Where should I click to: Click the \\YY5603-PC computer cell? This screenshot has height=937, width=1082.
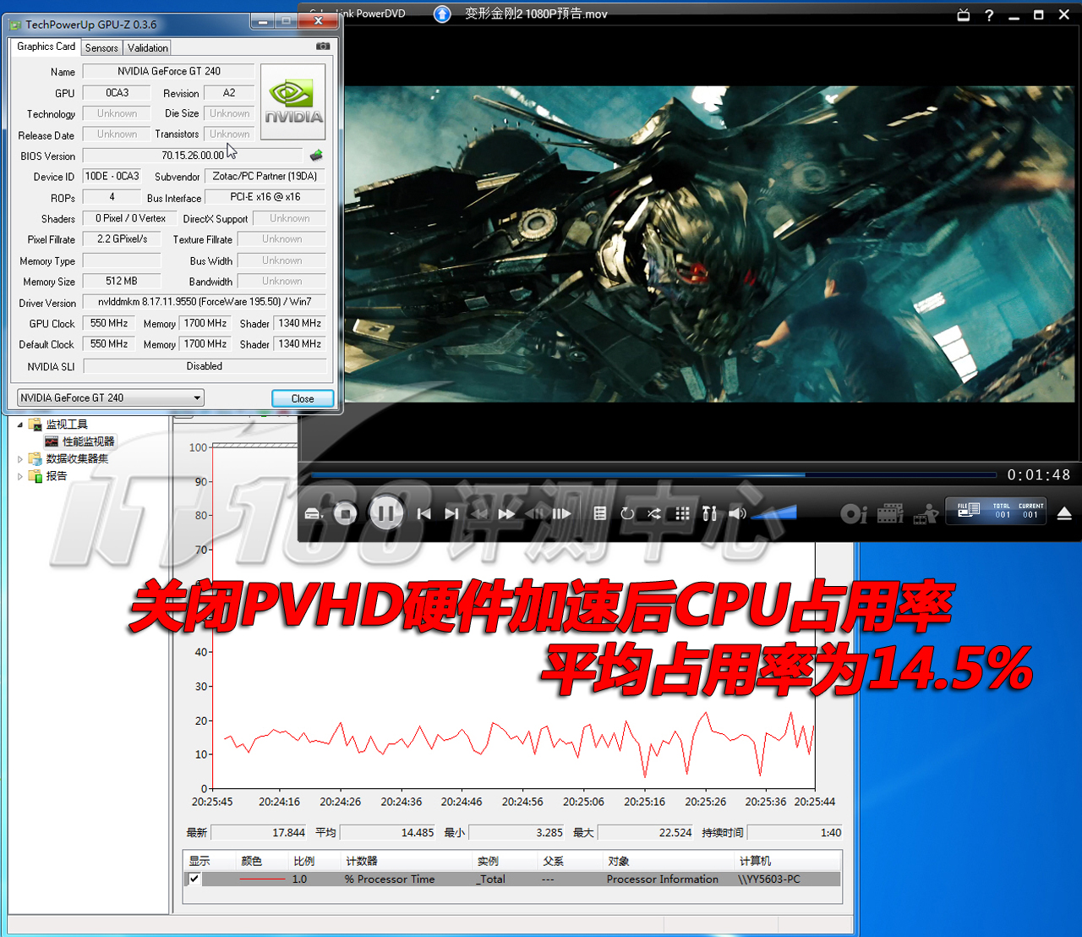click(x=768, y=879)
